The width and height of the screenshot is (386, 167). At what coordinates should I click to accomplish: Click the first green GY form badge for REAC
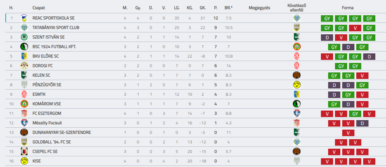(327, 18)
